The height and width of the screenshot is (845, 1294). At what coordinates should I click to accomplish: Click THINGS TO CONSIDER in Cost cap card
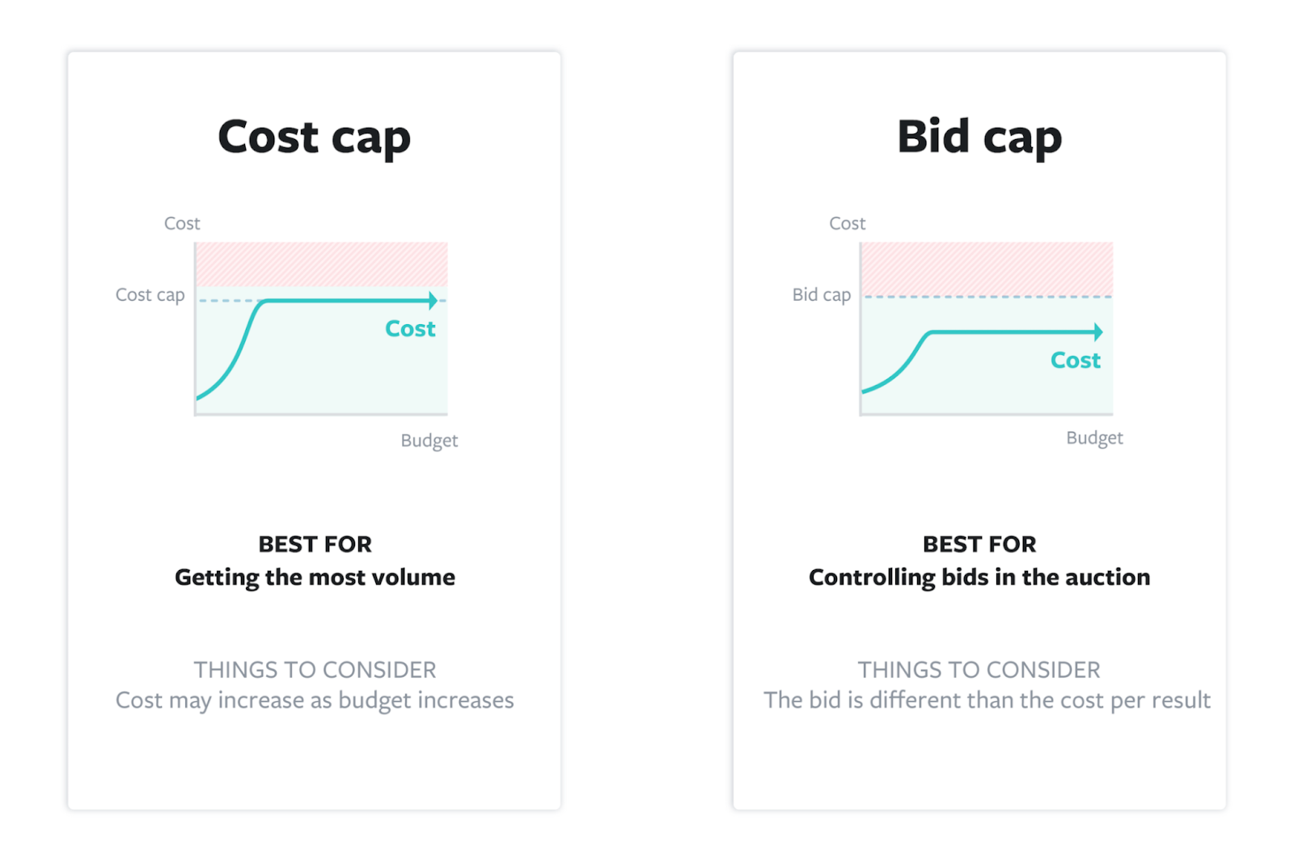315,670
